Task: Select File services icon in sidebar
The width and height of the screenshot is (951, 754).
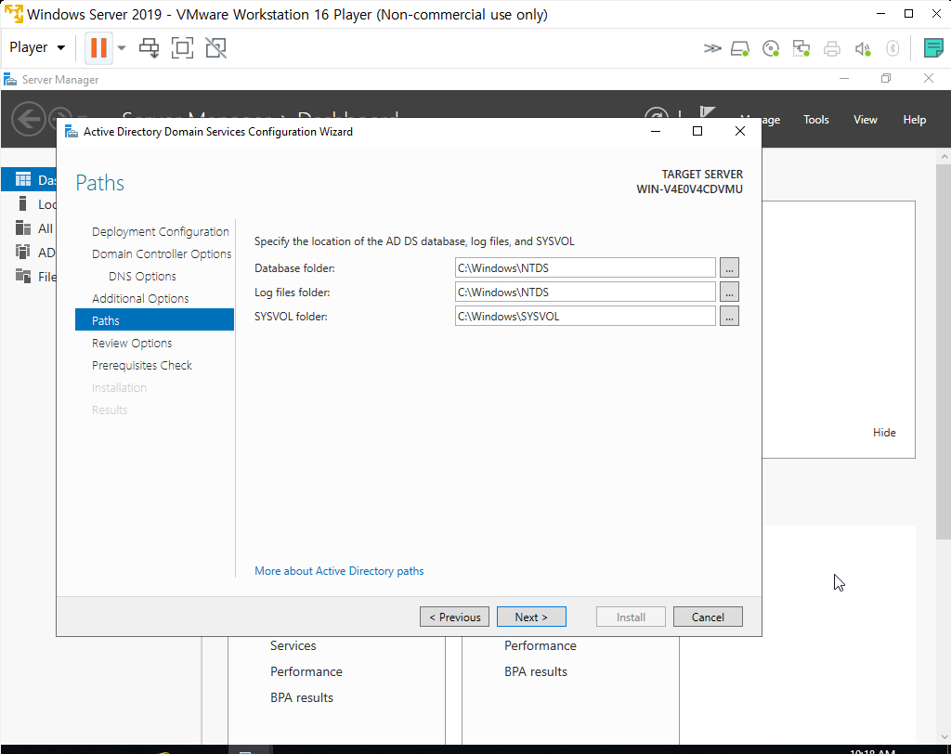Action: tap(23, 276)
